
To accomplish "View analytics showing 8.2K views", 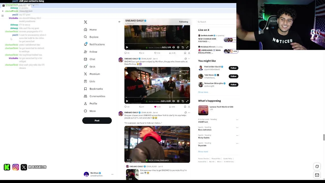I will [172, 53].
